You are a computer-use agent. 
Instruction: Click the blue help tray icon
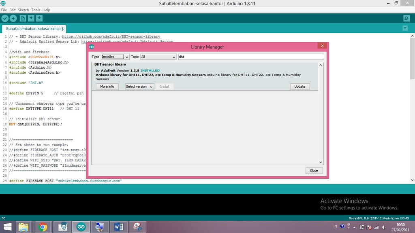pos(342,227)
